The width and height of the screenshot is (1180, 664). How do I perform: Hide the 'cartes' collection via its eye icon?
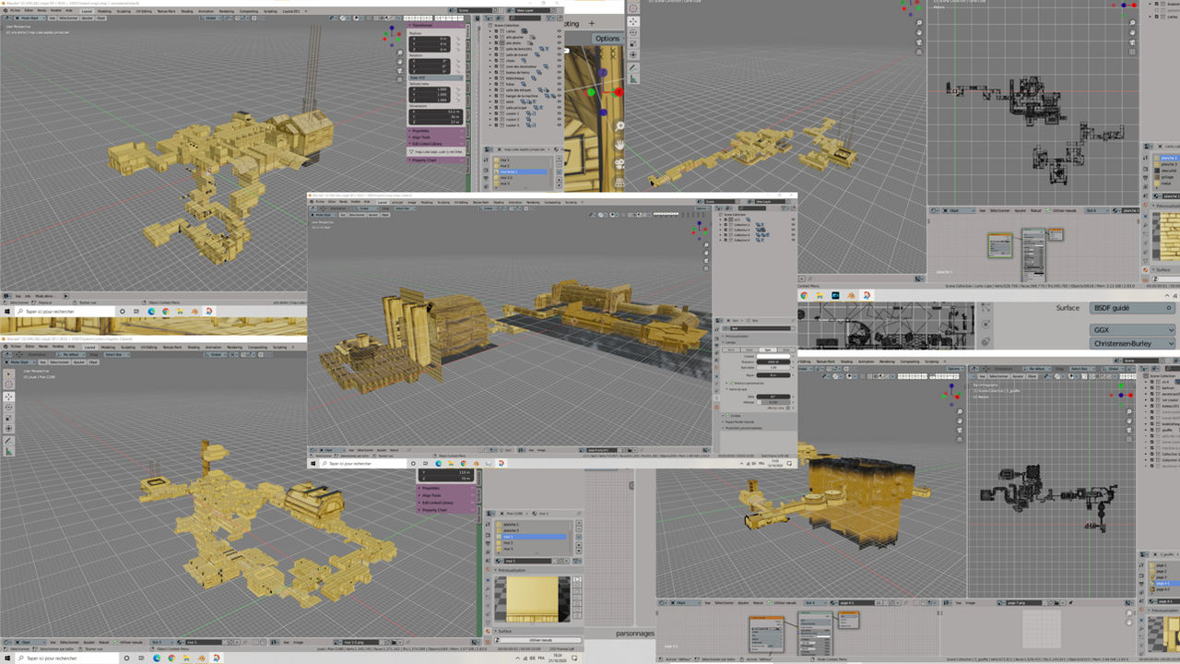point(559,30)
